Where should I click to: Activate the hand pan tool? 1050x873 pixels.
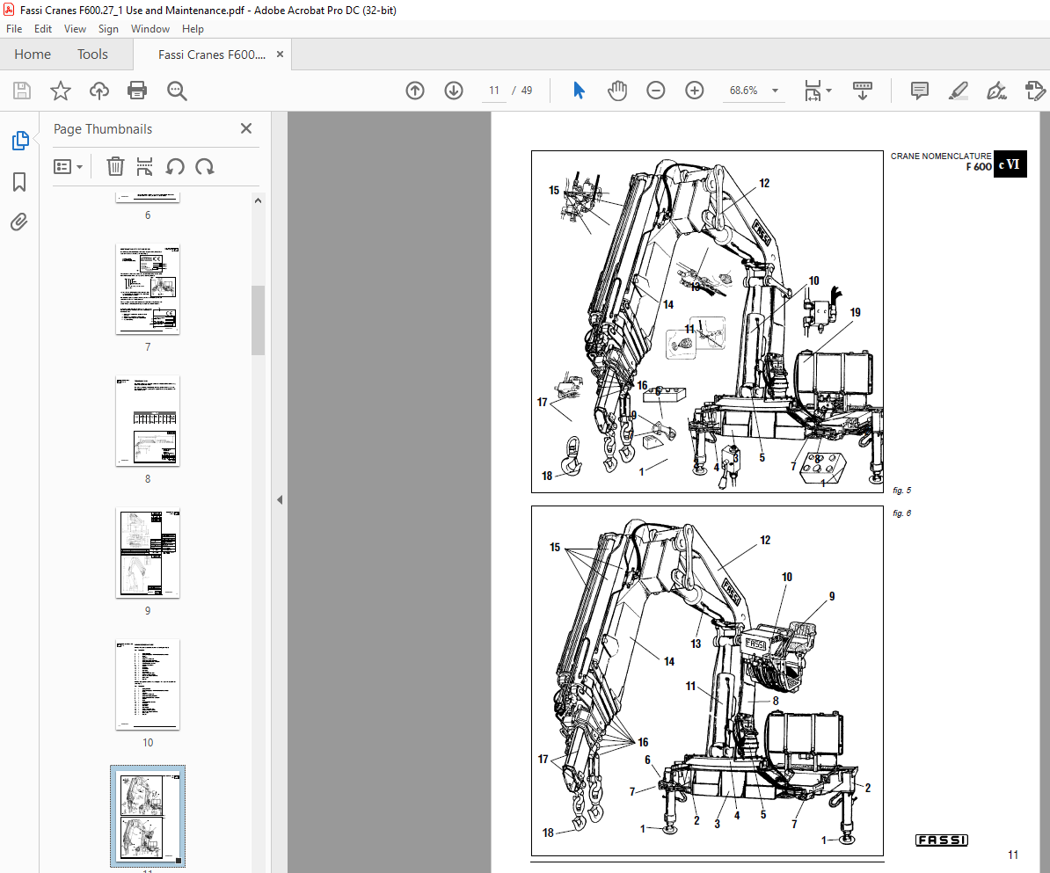[616, 91]
